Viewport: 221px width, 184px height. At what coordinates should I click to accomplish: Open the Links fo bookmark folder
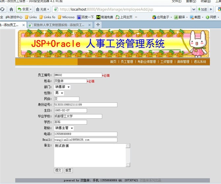[x=47, y=17]
